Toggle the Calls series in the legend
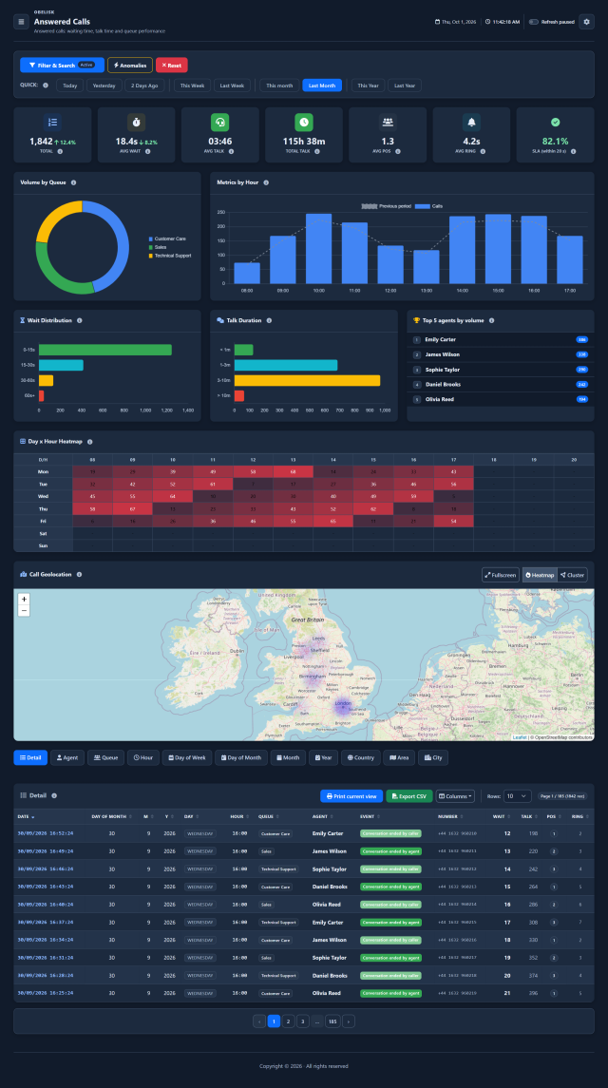Image resolution: width=608 pixels, height=1088 pixels. point(429,206)
